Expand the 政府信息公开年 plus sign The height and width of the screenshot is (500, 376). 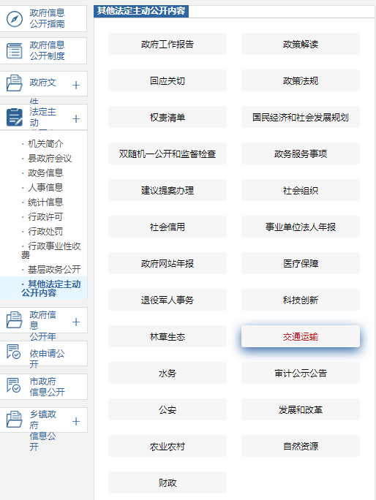click(76, 322)
